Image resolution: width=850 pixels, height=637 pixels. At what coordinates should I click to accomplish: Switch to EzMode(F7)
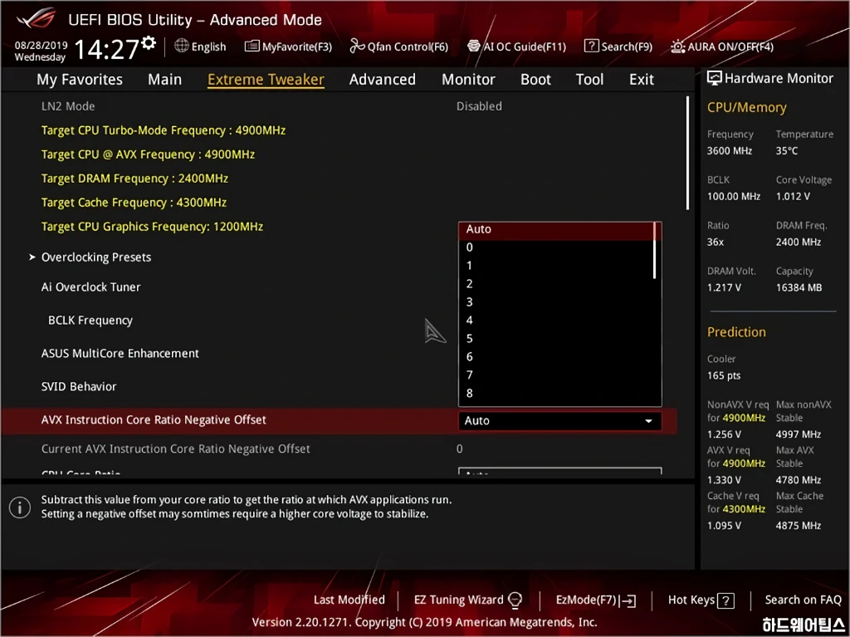(596, 600)
